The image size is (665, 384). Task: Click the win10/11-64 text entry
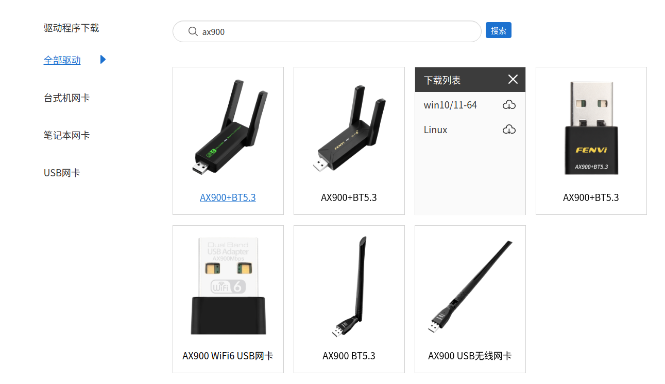point(450,105)
